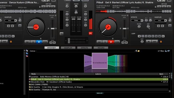Hit CUE on the left deck

27,42
